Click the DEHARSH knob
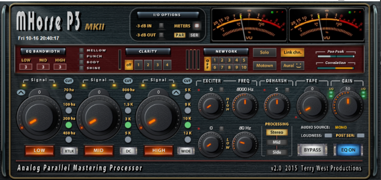The image size is (381, 180). 277,105
